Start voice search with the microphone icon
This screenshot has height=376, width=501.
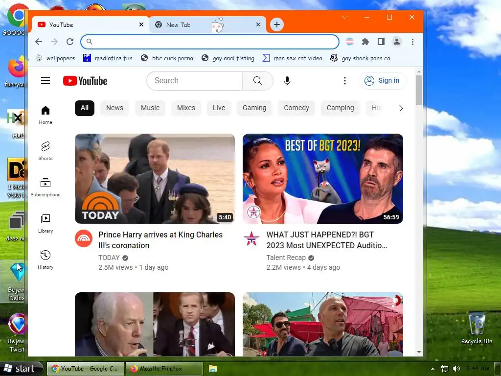[x=287, y=81]
